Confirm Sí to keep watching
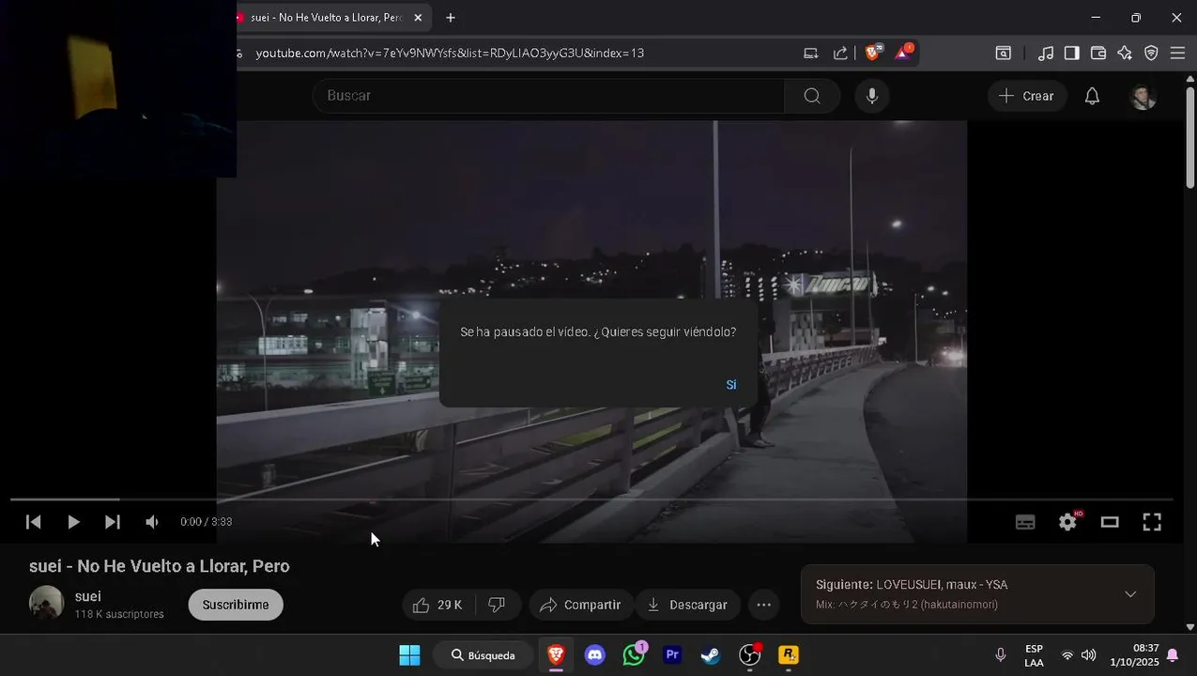The width and height of the screenshot is (1197, 676). pyautogui.click(x=731, y=385)
